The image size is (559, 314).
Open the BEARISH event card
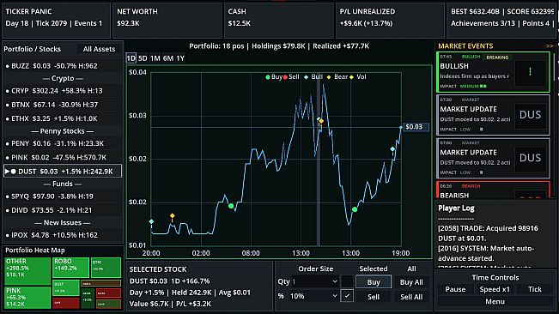493,190
